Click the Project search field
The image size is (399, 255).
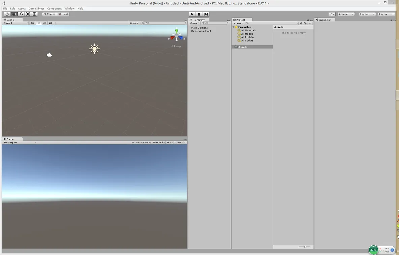coord(272,23)
